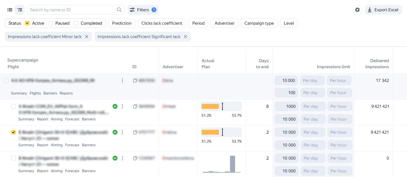Viewport: 407px width, 177px height.
Task: Click the Delivered impressions column header
Action: 377,64
